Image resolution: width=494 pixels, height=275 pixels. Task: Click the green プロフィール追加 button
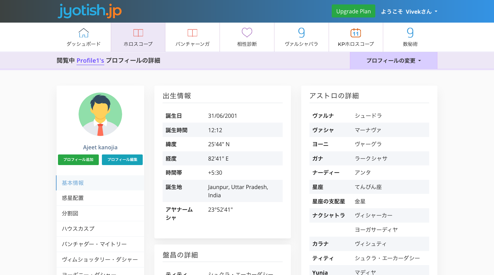click(x=78, y=160)
